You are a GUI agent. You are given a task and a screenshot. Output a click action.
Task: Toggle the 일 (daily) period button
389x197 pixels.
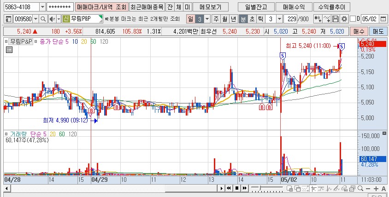pos(190,19)
